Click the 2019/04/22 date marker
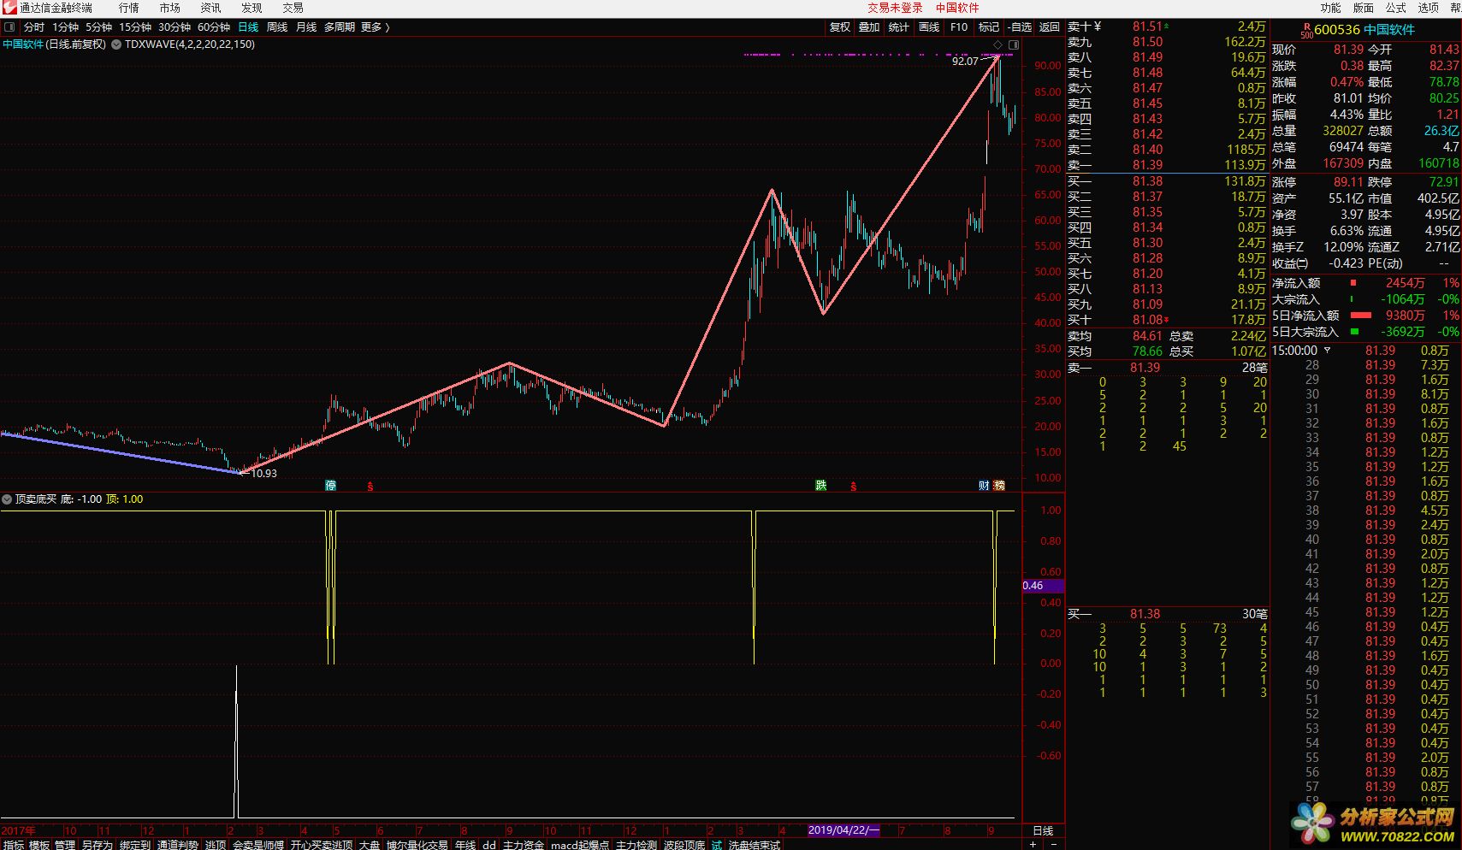The image size is (1462, 850). pos(843,830)
